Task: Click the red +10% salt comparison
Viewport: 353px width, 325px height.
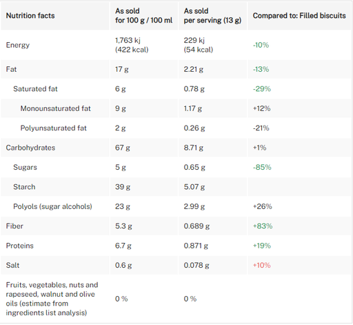Action: pyautogui.click(x=262, y=266)
